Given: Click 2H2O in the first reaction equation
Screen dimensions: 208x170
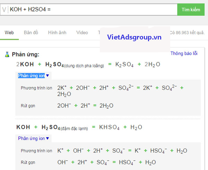Looking at the screenshot, I should pyautogui.click(x=152, y=64).
